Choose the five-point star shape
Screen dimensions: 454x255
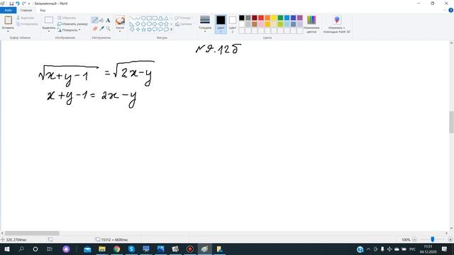tap(143, 30)
